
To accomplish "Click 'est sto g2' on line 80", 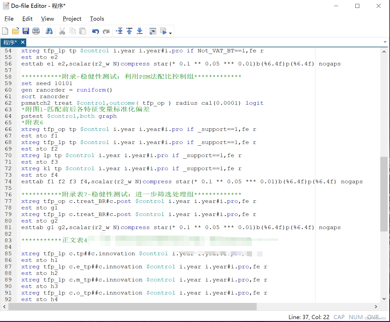I will [x=39, y=221].
